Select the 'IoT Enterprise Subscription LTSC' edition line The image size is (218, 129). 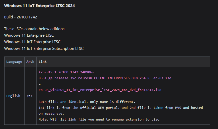tap(44, 49)
